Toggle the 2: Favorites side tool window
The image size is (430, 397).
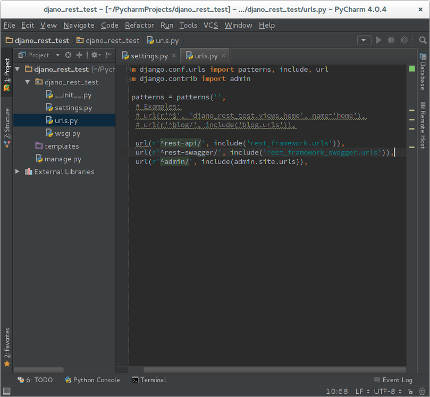(6, 347)
